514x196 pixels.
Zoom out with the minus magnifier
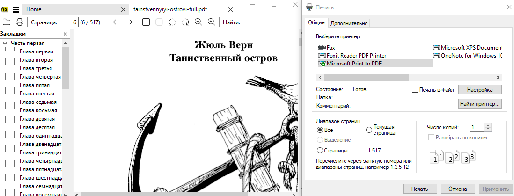point(198,22)
